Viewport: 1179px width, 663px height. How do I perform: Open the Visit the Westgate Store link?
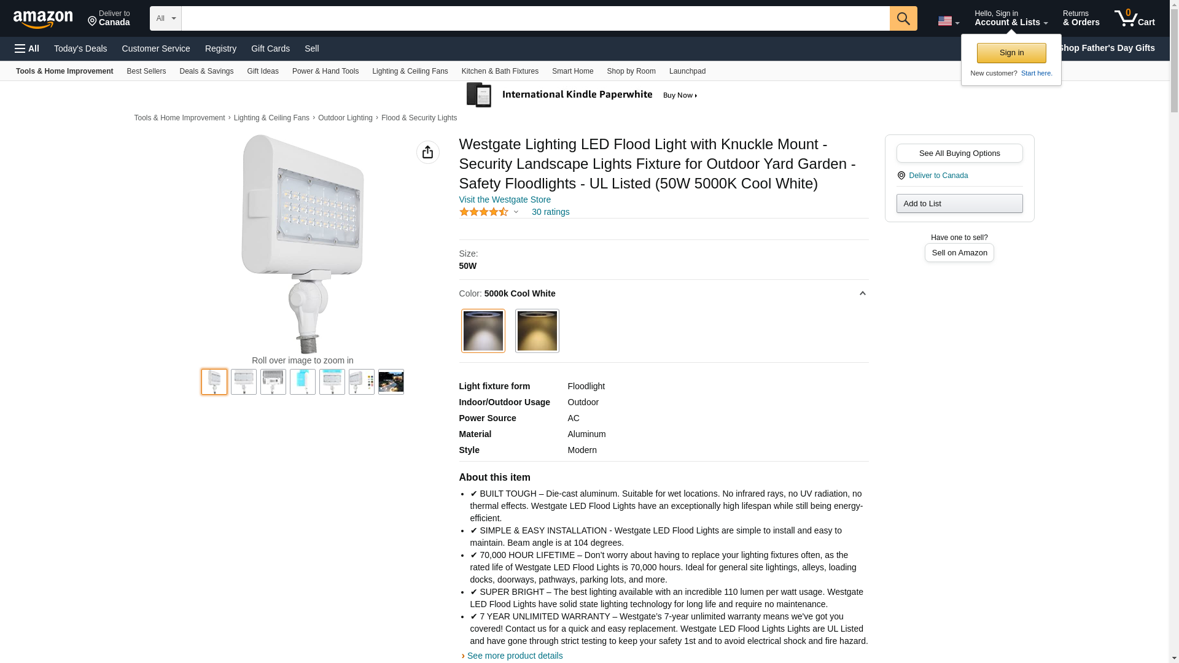coord(505,200)
